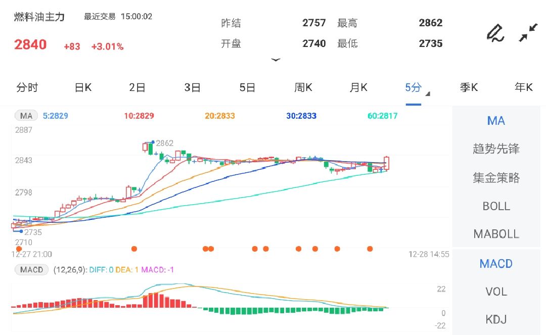Click the 12-27 21:00 start time label

pos(32,254)
